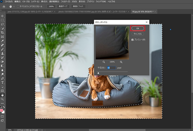
Task: Open the イメージ(I) menu
Action: click(x=26, y=2)
